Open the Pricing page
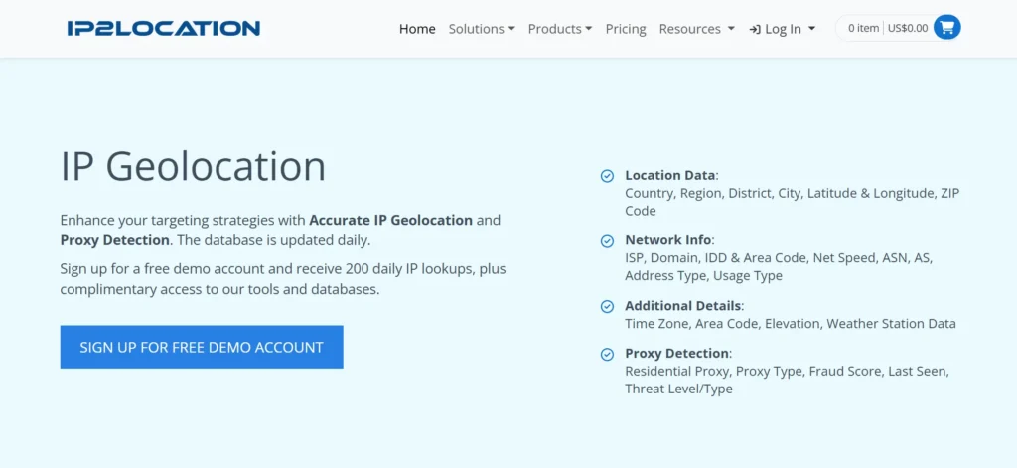The image size is (1017, 468). click(626, 29)
